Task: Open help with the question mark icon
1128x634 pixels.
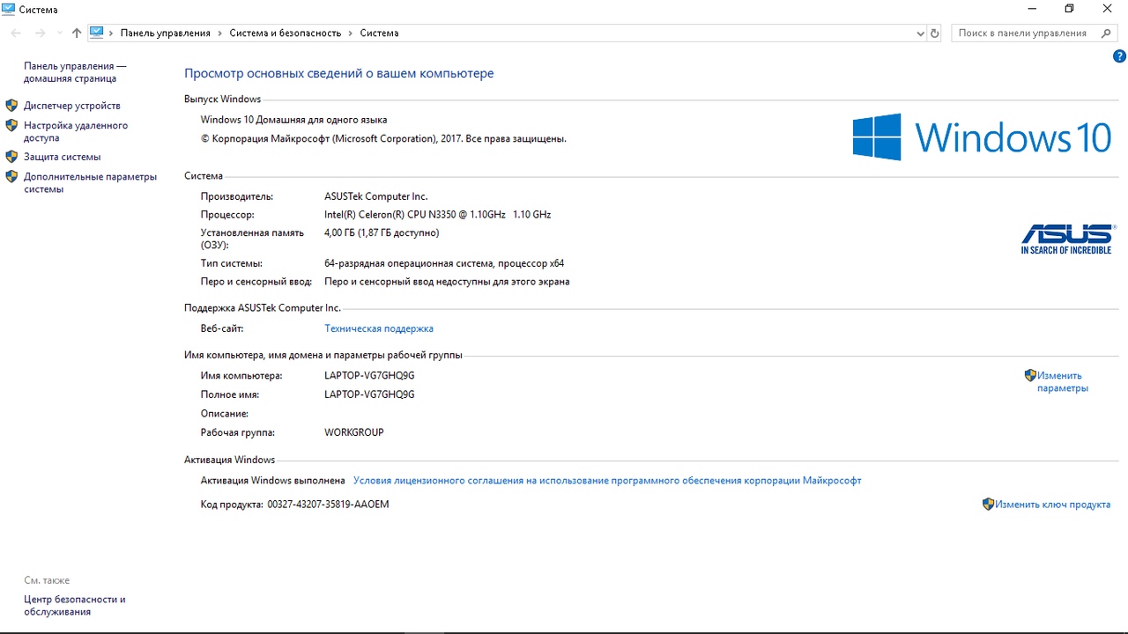Action: (x=1120, y=56)
